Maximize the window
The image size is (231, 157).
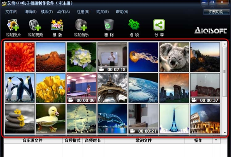tap(212, 2)
